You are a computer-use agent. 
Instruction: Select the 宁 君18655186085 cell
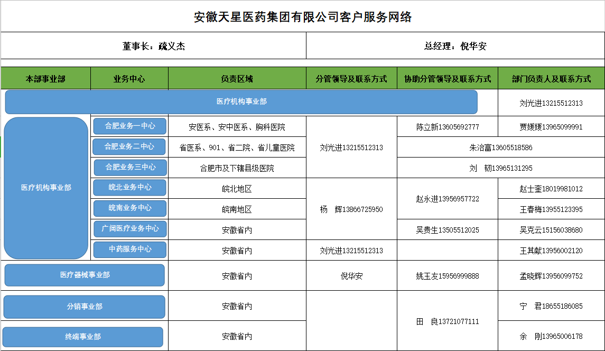(x=551, y=306)
